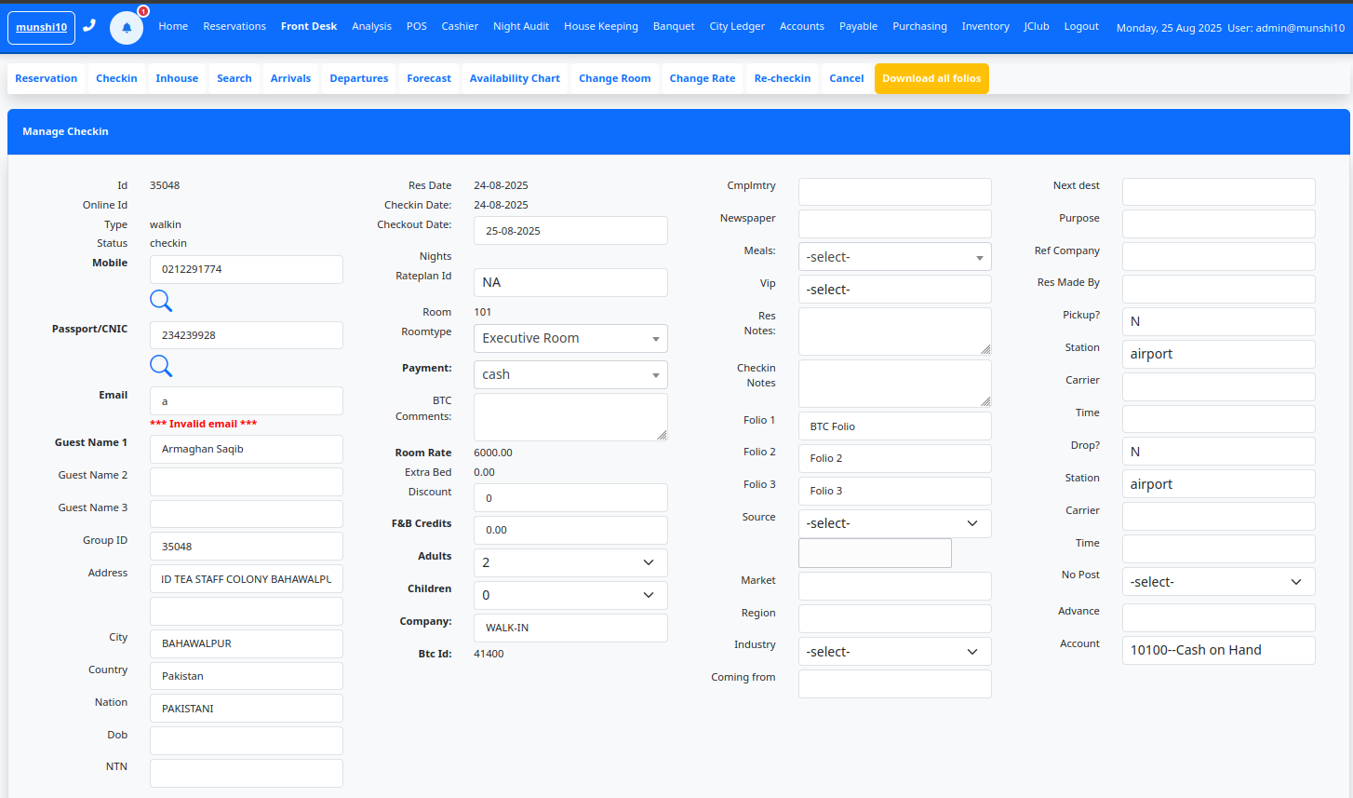Switch to the Arrivals tab

pos(290,78)
